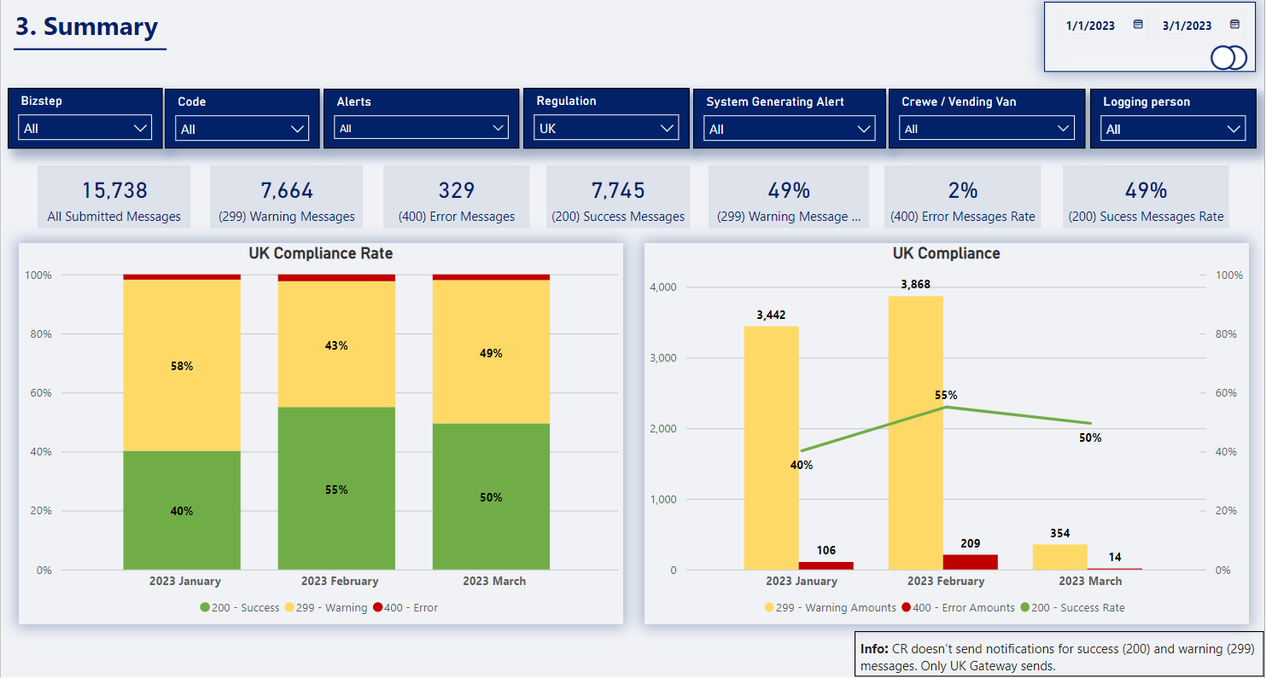The height and width of the screenshot is (678, 1266).
Task: Click the UK Compliance chart title
Action: [x=947, y=253]
